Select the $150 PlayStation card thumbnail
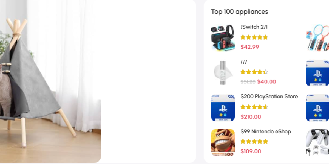Image resolution: width=329 pixels, height=164 pixels. [317, 72]
